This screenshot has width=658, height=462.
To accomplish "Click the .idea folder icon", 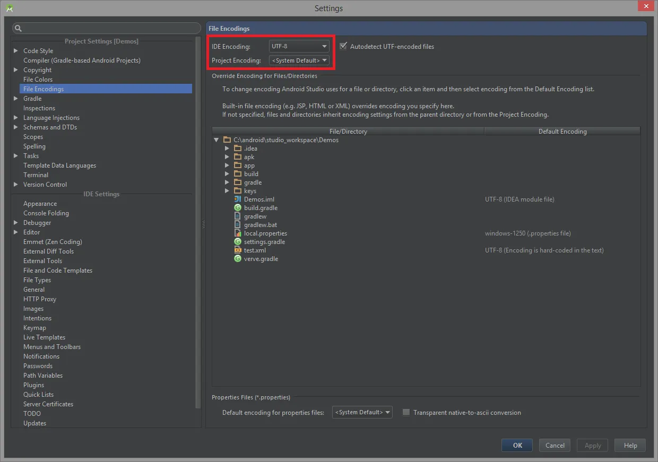I will pyautogui.click(x=238, y=149).
